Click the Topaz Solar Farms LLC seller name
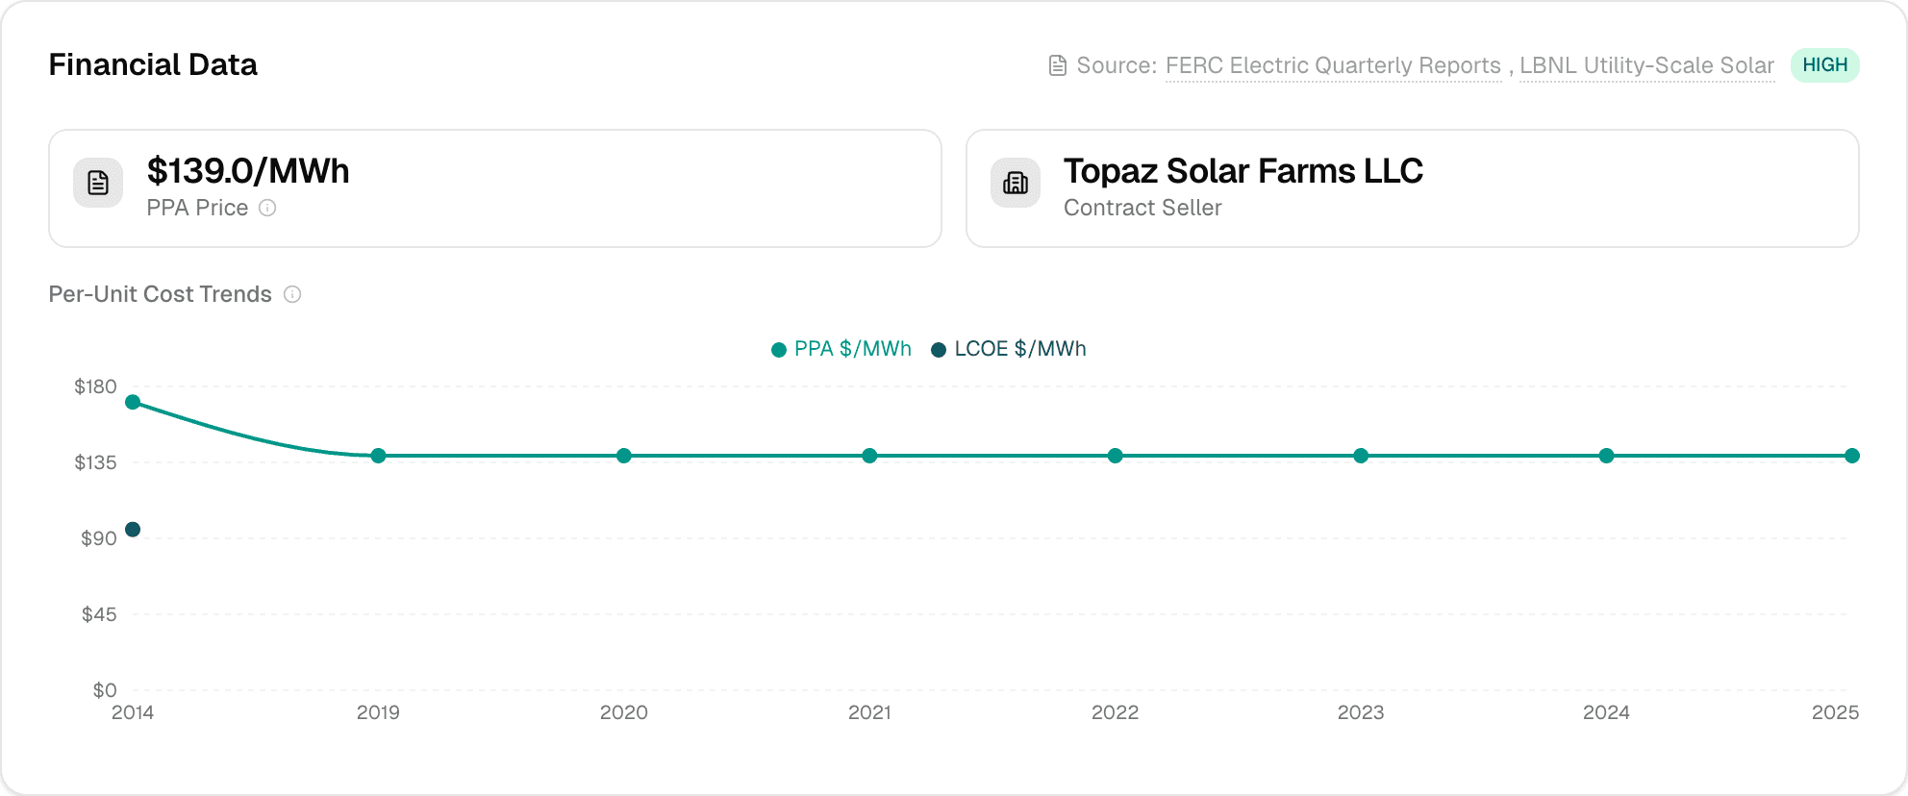The height and width of the screenshot is (796, 1908). tap(1243, 171)
